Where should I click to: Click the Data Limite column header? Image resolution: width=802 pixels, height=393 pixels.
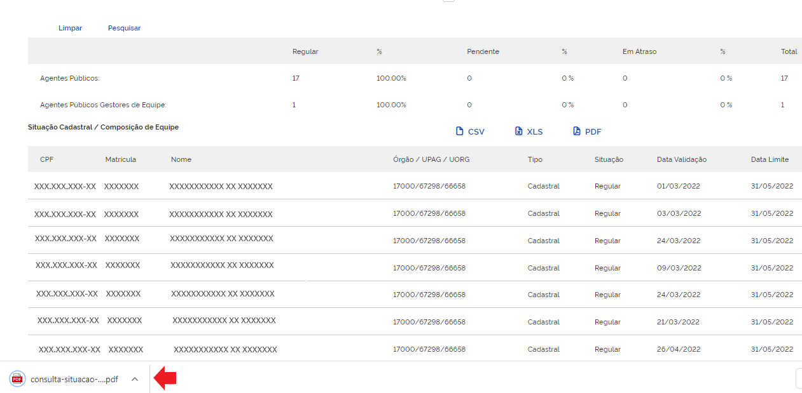[770, 159]
